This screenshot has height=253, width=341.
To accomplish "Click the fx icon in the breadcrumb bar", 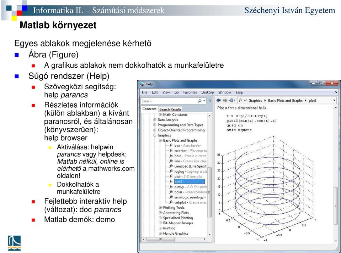I will 240,100.
